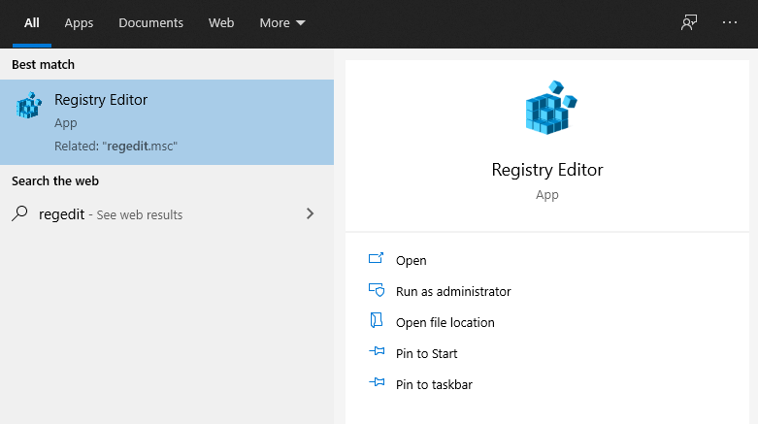Viewport: 758px width, 424px height.
Task: Click the Open window icon
Action: pyautogui.click(x=377, y=258)
